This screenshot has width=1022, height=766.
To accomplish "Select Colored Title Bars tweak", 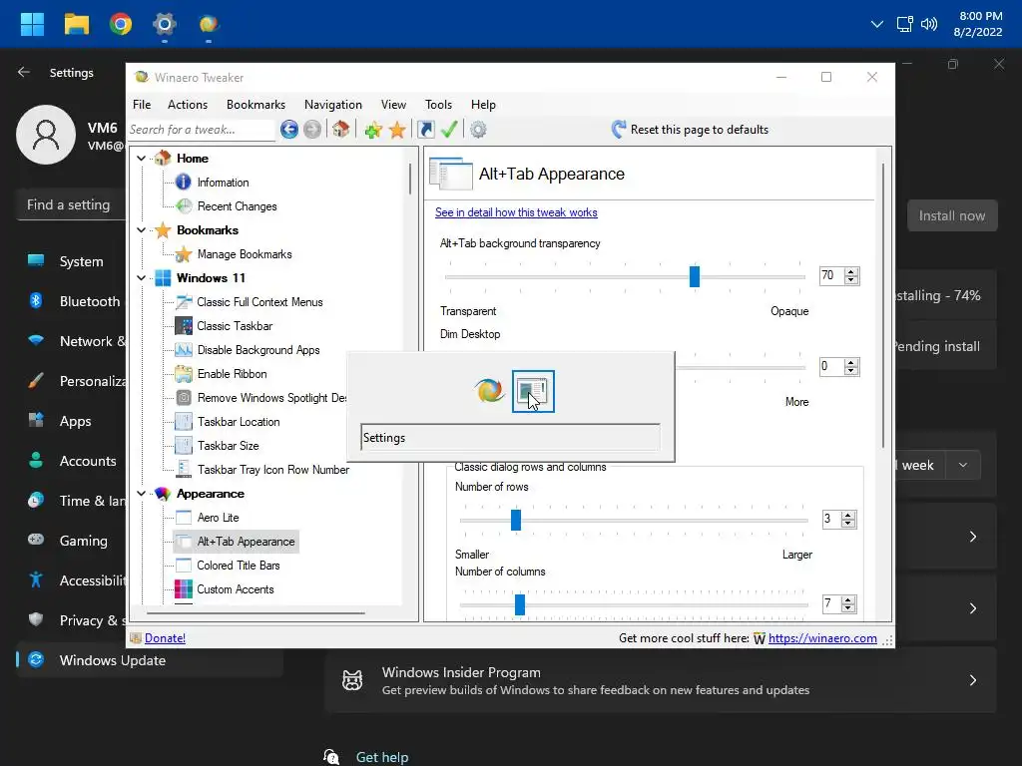I will 238,566.
